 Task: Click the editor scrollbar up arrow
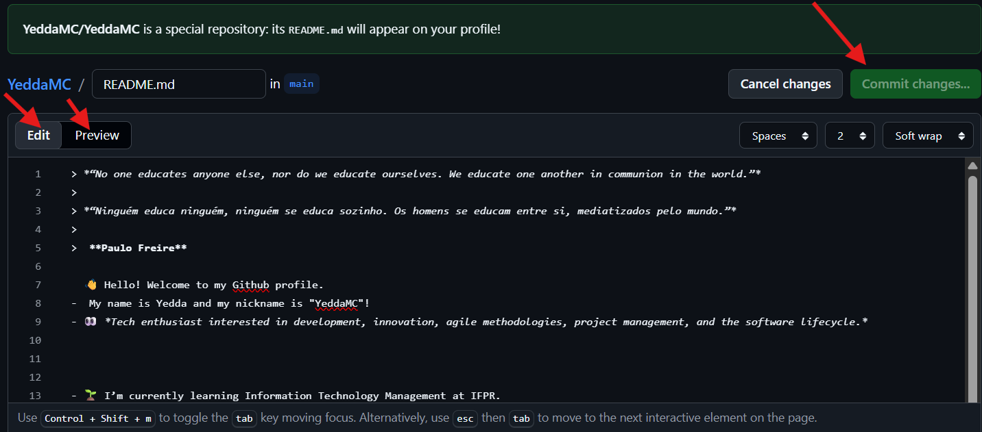pyautogui.click(x=972, y=166)
